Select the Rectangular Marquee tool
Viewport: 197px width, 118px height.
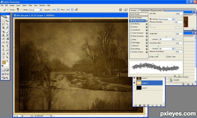pyautogui.click(x=3, y=21)
